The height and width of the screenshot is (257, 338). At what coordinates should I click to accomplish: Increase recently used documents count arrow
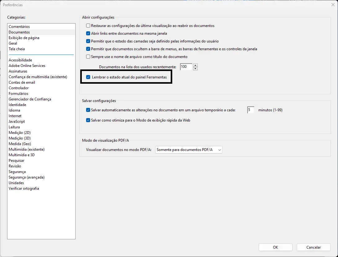coord(195,65)
